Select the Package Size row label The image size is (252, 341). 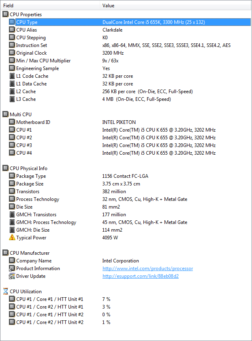tap(30, 184)
